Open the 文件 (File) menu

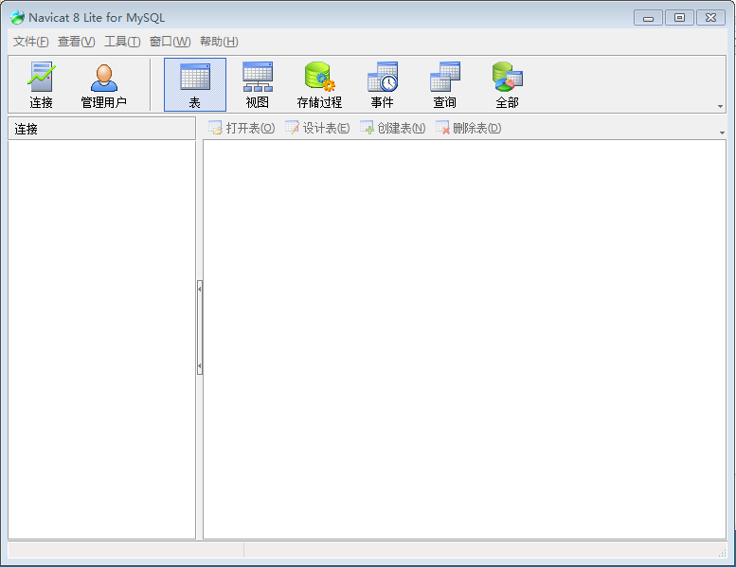pos(30,42)
